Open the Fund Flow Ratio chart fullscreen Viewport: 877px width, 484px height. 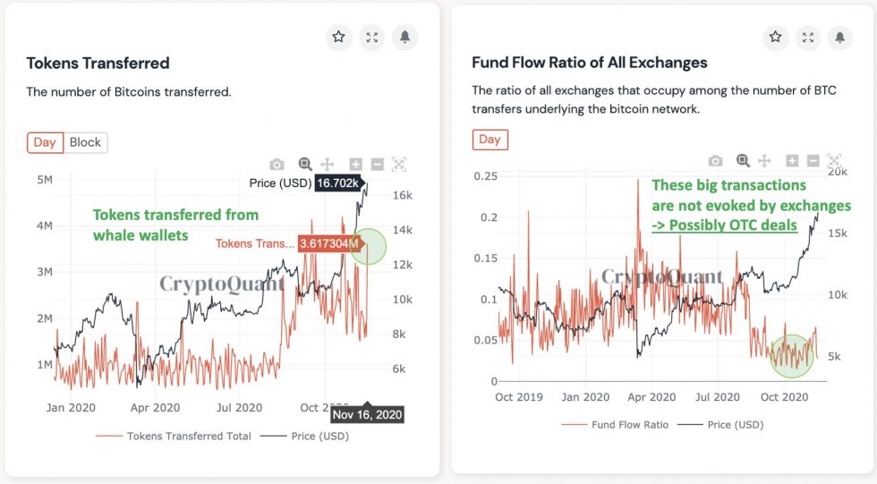(x=808, y=37)
